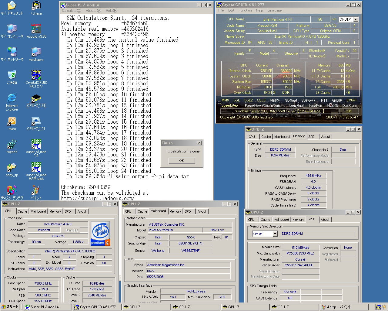The height and width of the screenshot is (311, 388).
Task: Open the Language menu in CrystalCPUID
Action: pos(274,10)
